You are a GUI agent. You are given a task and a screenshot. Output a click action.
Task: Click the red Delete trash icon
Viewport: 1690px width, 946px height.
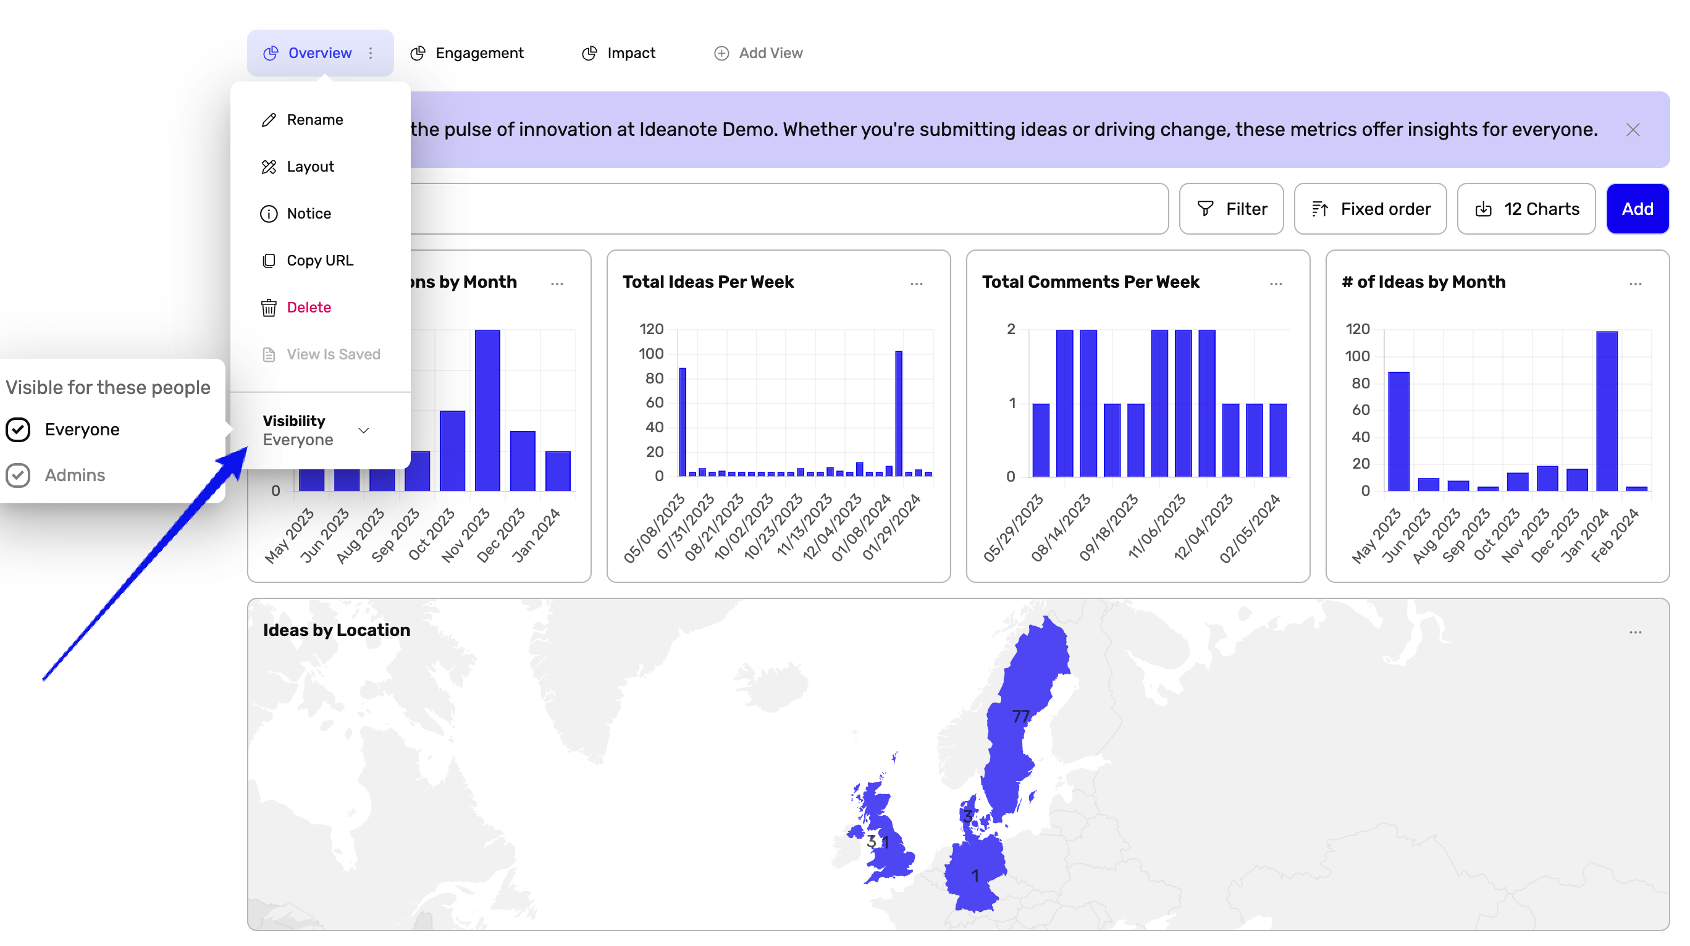pyautogui.click(x=268, y=307)
